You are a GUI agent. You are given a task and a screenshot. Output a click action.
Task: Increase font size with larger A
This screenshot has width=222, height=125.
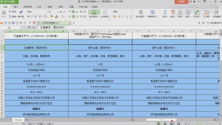[61, 12]
